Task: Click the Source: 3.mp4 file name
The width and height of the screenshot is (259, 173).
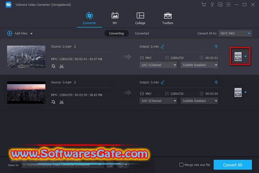Action: (x=61, y=82)
